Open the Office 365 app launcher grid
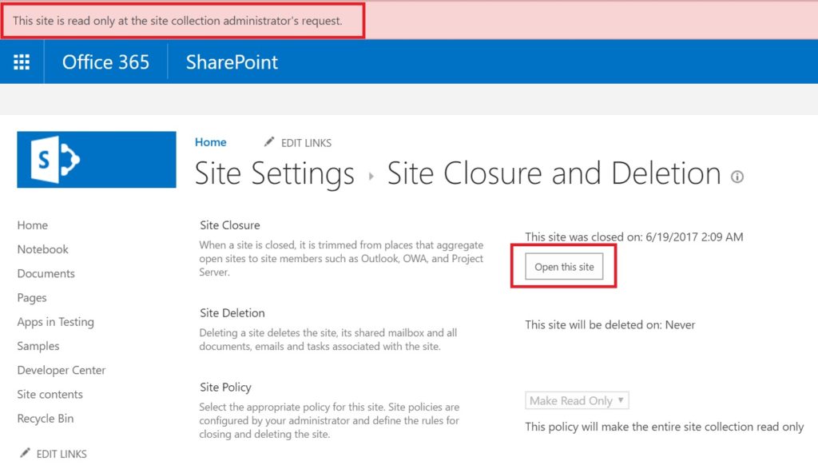The width and height of the screenshot is (818, 469). click(x=22, y=62)
